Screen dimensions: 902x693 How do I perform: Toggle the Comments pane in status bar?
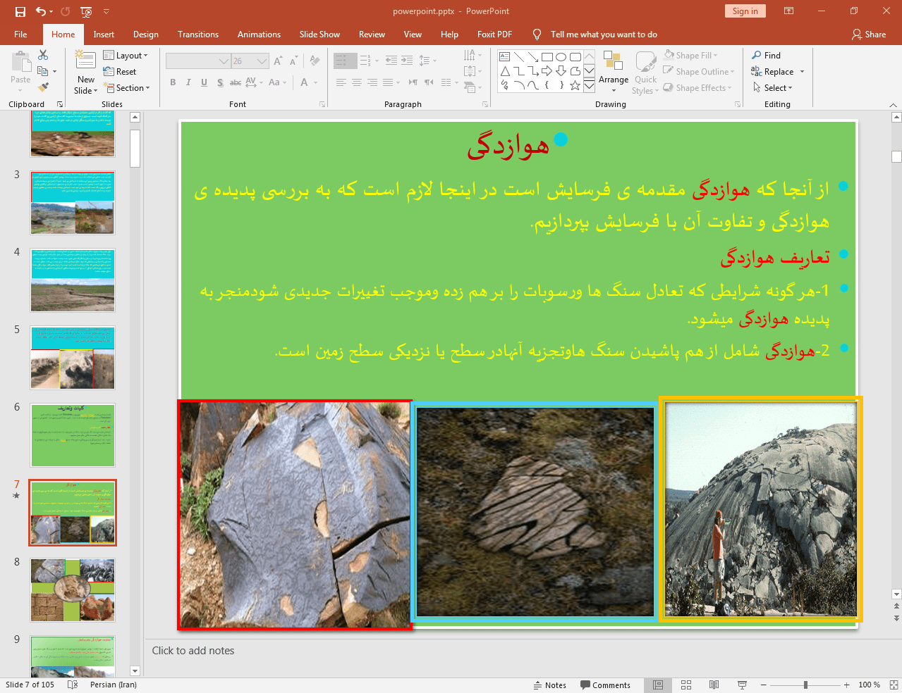[x=605, y=685]
